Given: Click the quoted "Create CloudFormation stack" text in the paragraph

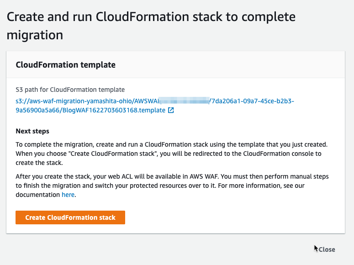Looking at the screenshot, I should point(113,154).
